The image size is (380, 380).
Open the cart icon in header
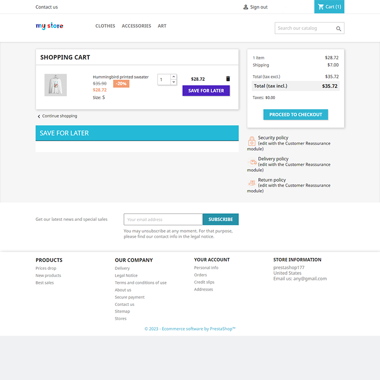321,7
